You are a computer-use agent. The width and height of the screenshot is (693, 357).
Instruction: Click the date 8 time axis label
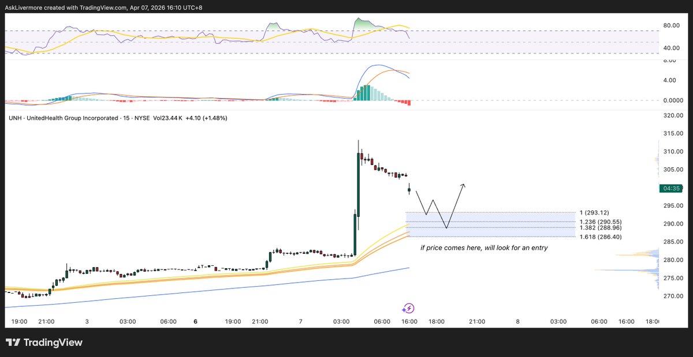tap(517, 322)
